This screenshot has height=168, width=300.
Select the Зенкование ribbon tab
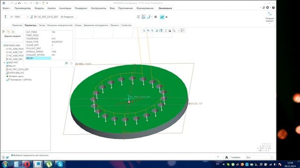coord(165,8)
